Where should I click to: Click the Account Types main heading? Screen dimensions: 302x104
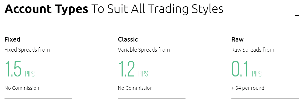pyautogui.click(x=114, y=8)
